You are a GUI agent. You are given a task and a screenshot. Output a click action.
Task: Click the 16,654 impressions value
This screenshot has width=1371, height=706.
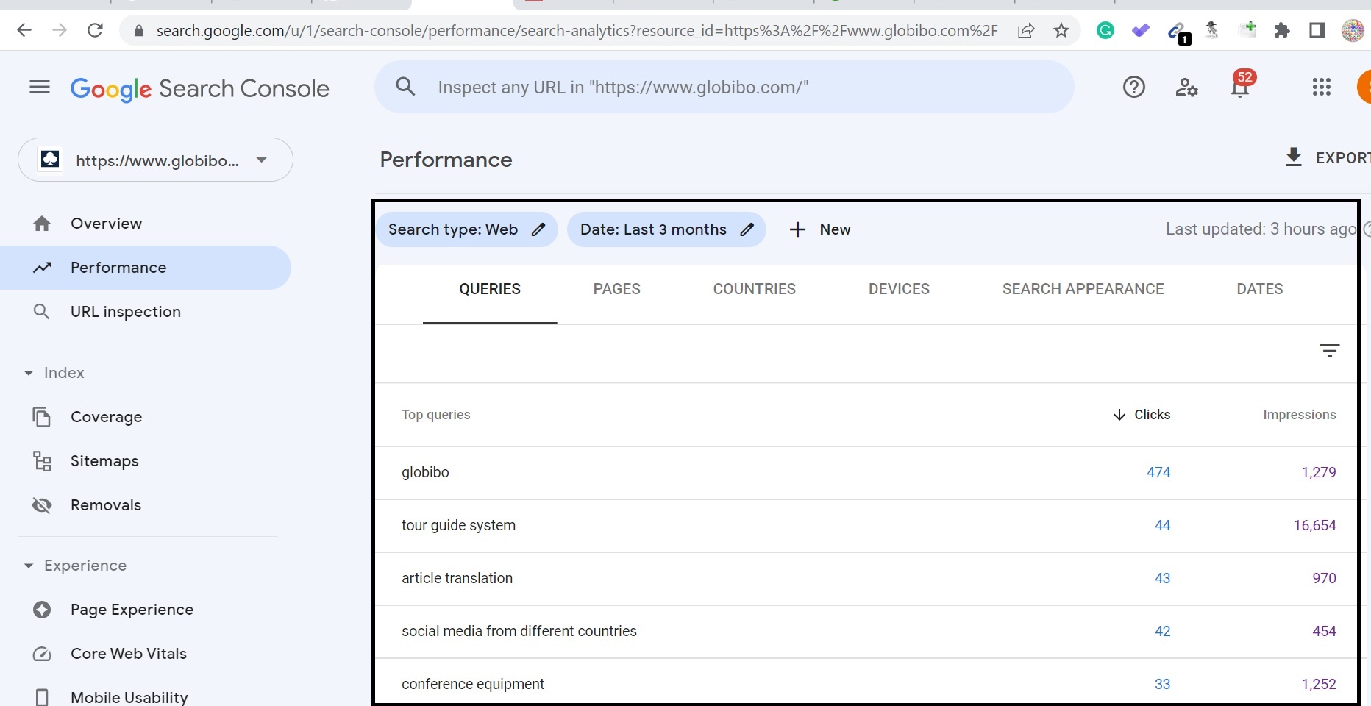[x=1315, y=525]
